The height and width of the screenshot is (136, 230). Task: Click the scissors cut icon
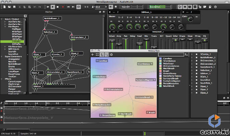pos(20,7)
